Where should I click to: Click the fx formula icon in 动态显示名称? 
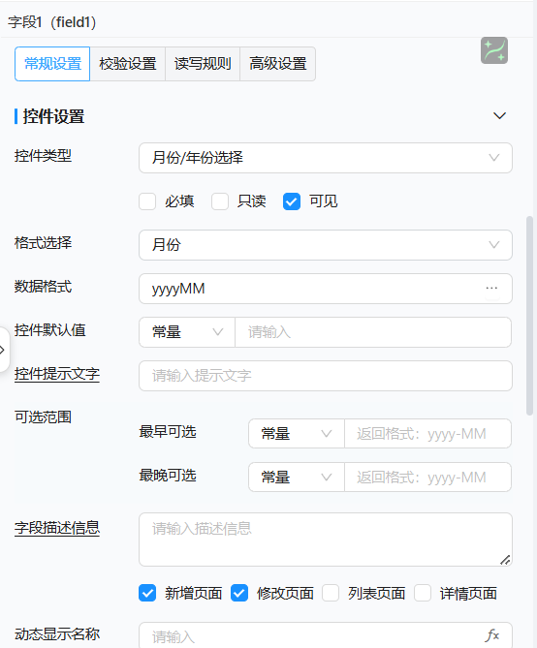coord(491,634)
